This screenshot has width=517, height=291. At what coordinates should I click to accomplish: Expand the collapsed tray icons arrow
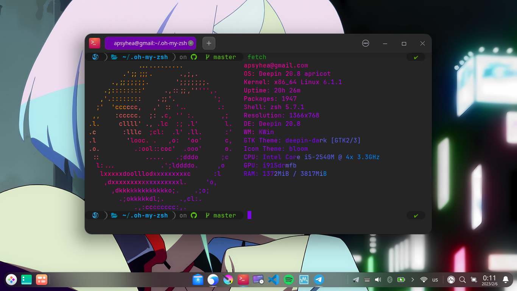click(x=413, y=280)
